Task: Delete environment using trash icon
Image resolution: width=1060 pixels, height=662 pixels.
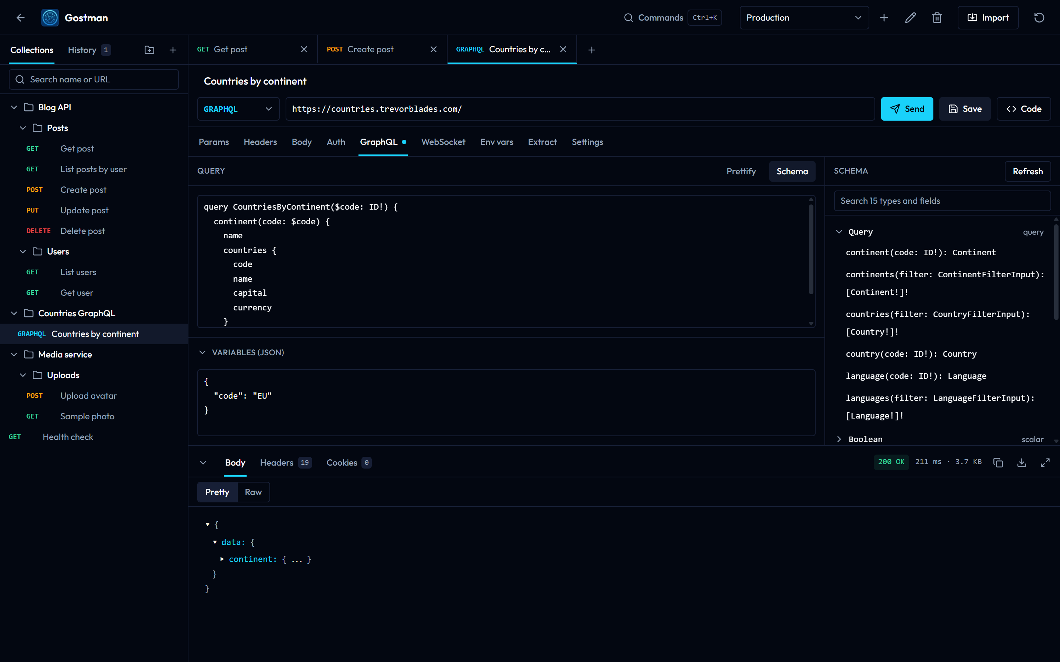Action: [937, 18]
